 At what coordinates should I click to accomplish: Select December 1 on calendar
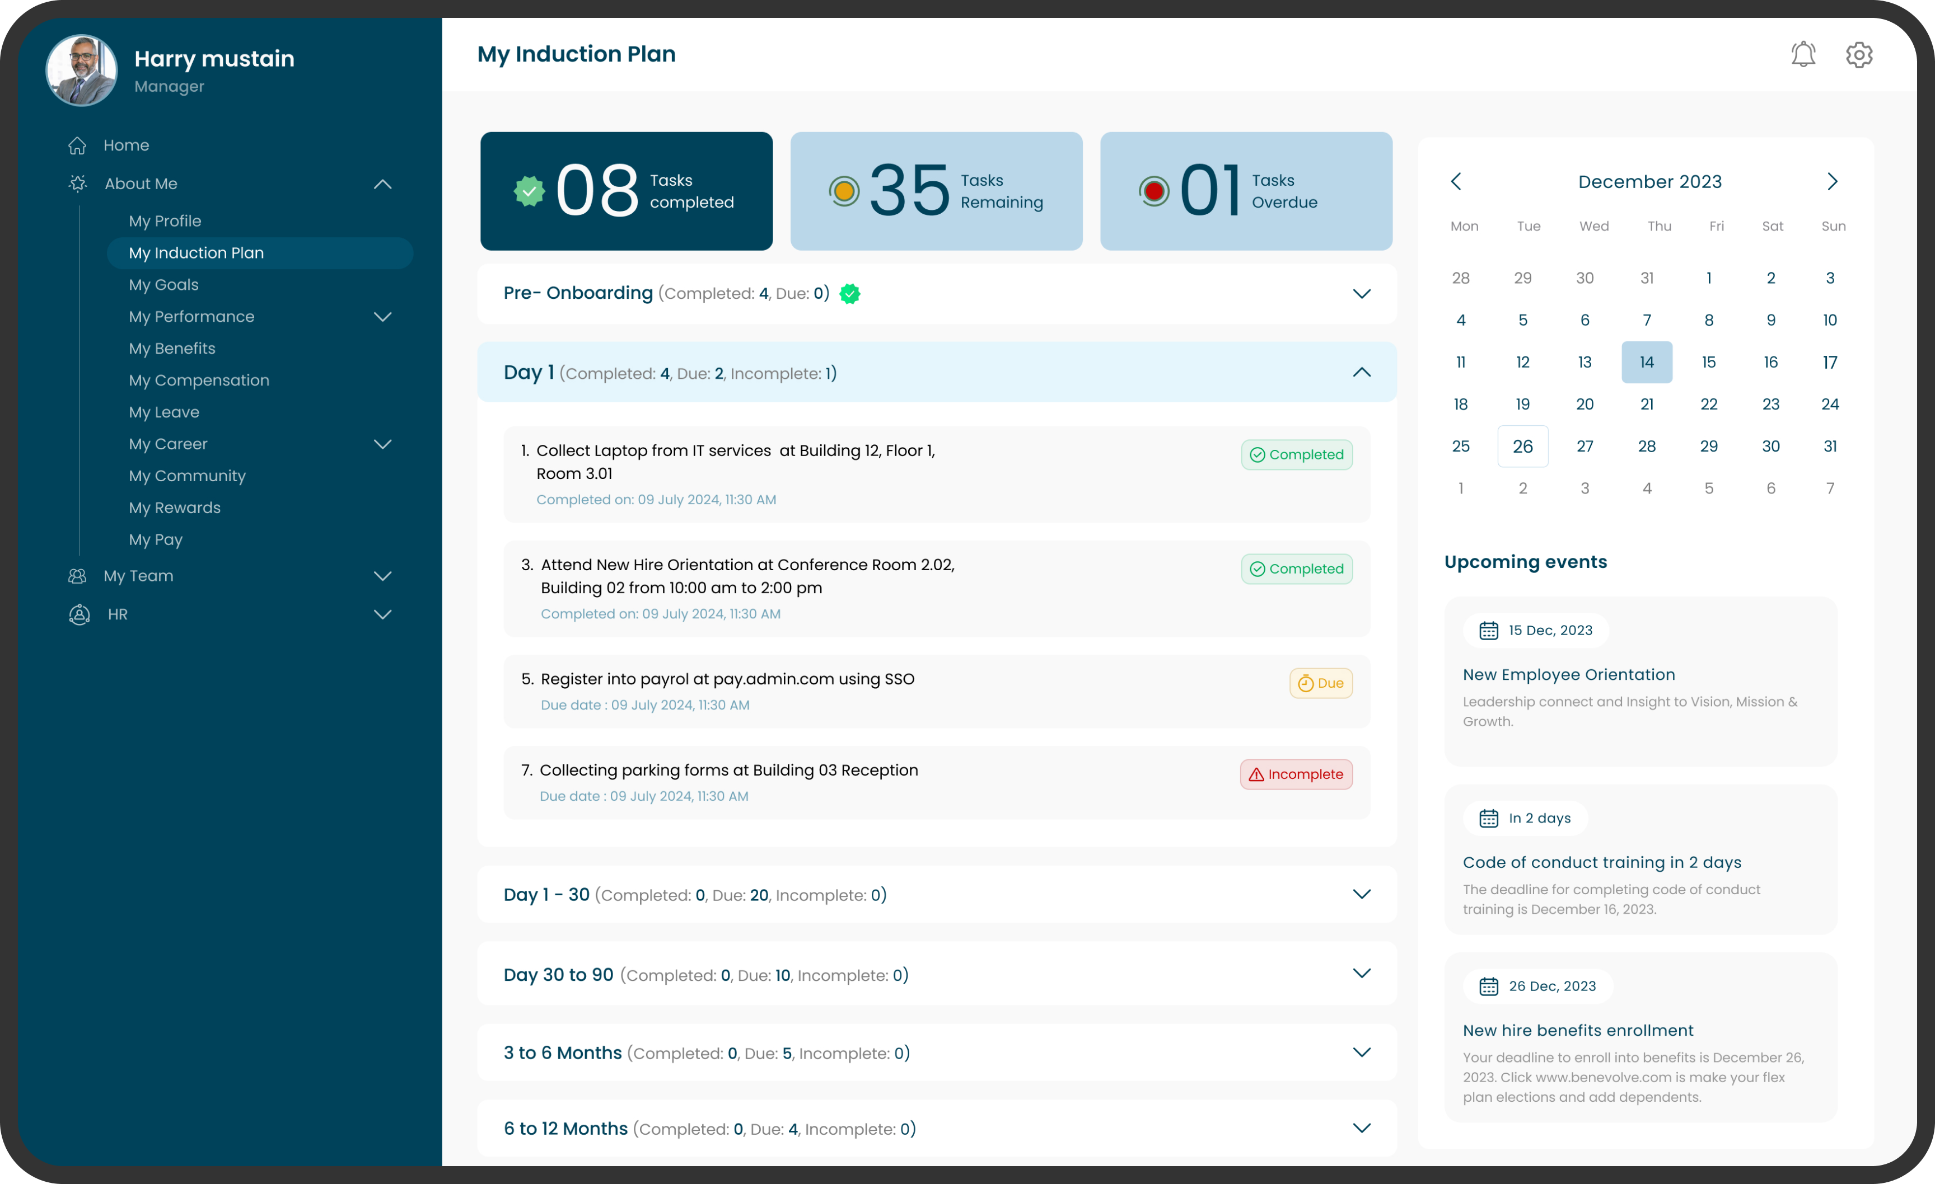click(1709, 278)
